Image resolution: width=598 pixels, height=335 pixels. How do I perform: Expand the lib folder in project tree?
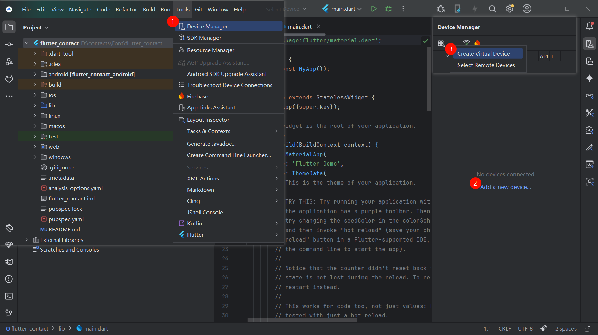click(x=35, y=105)
